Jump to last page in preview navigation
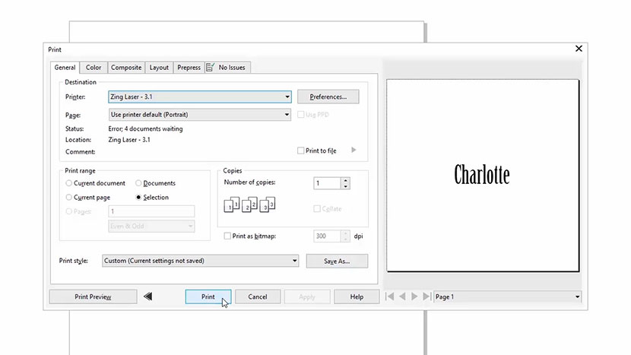This screenshot has width=631, height=355. point(426,296)
